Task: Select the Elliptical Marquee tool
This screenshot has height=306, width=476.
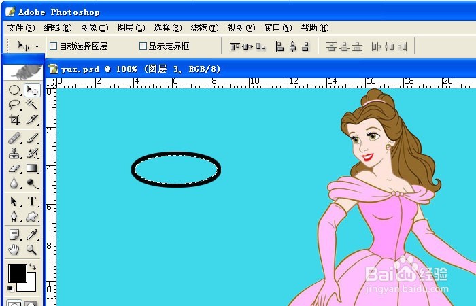Action: point(14,90)
